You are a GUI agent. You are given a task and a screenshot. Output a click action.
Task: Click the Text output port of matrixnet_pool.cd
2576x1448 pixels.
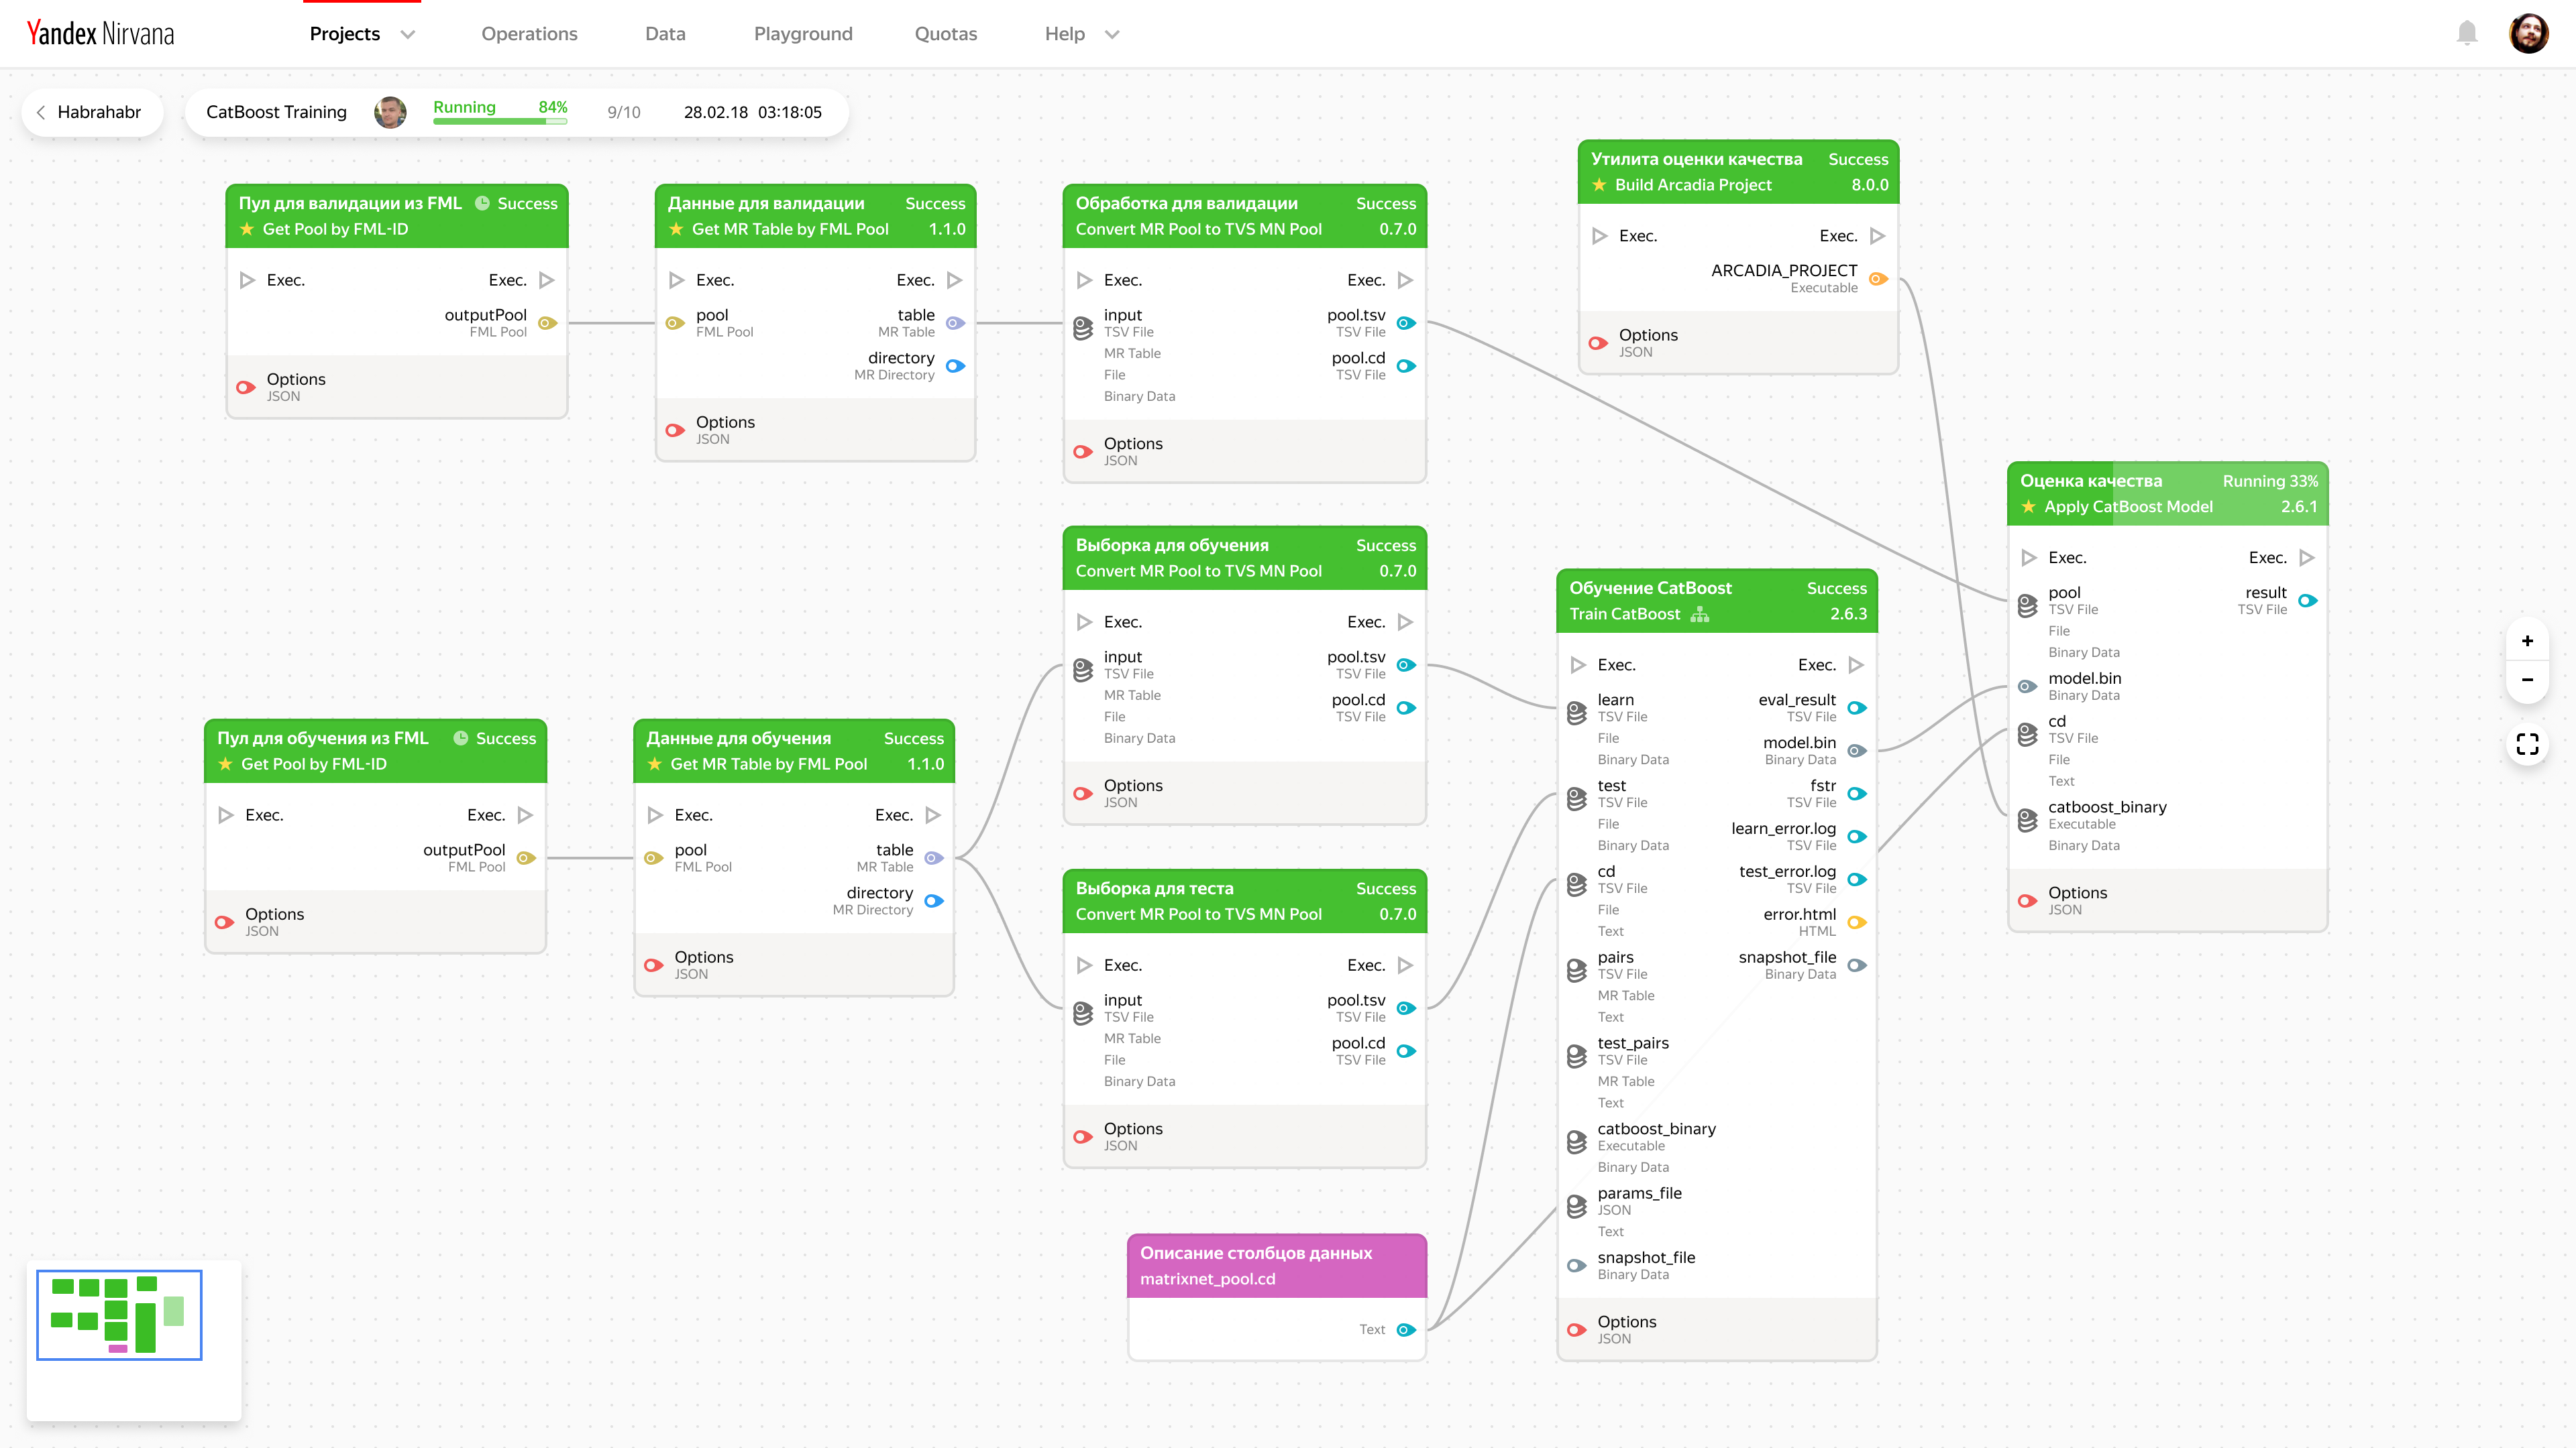(1406, 1329)
